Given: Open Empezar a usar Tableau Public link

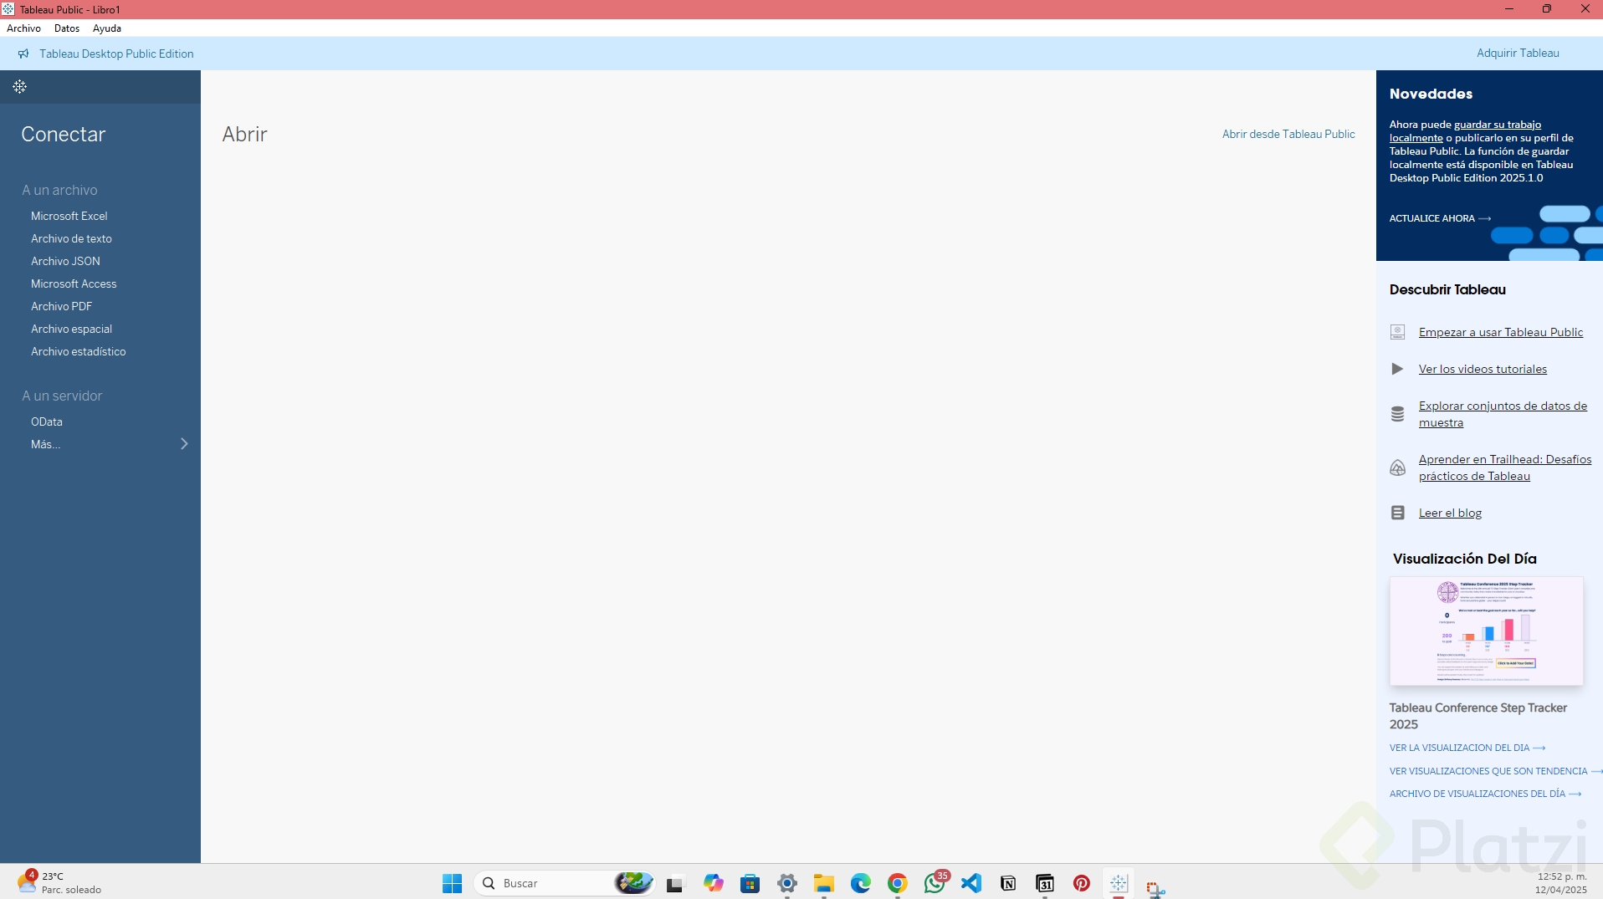Looking at the screenshot, I should point(1501,332).
